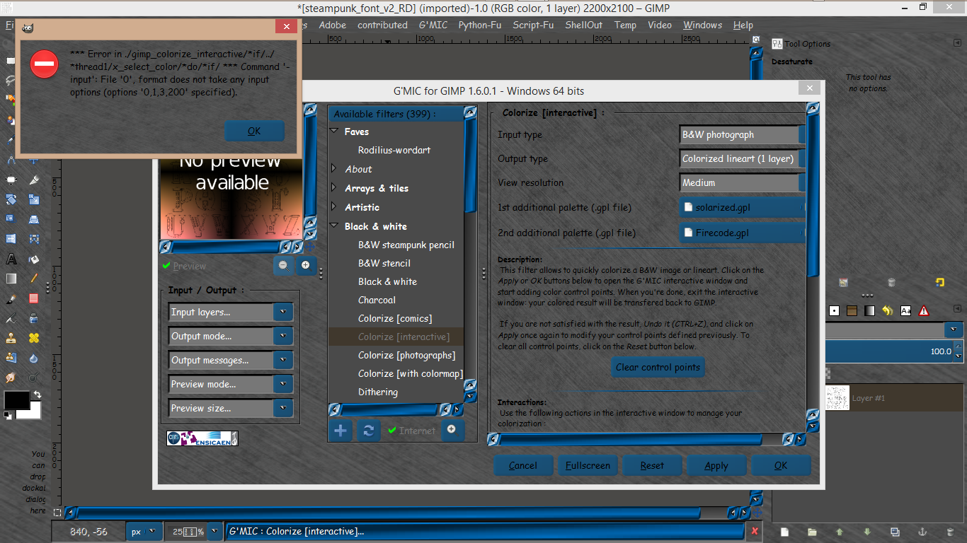The width and height of the screenshot is (967, 543).
Task: Open the background color swatch
Action: pyautogui.click(x=34, y=411)
